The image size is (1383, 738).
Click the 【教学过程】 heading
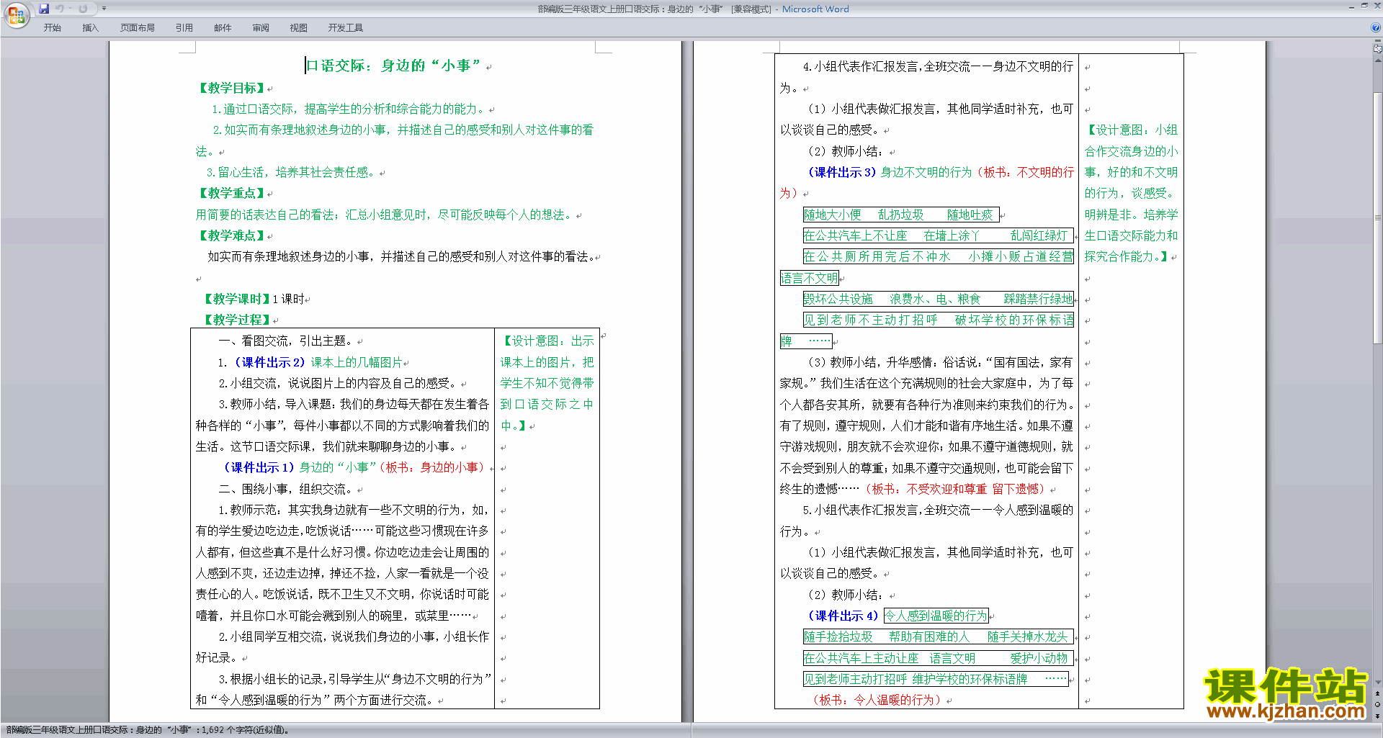click(236, 320)
